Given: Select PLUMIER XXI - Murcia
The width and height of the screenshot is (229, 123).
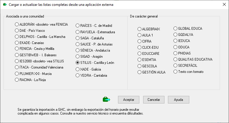Looking at the screenshot, I should (33, 73).
